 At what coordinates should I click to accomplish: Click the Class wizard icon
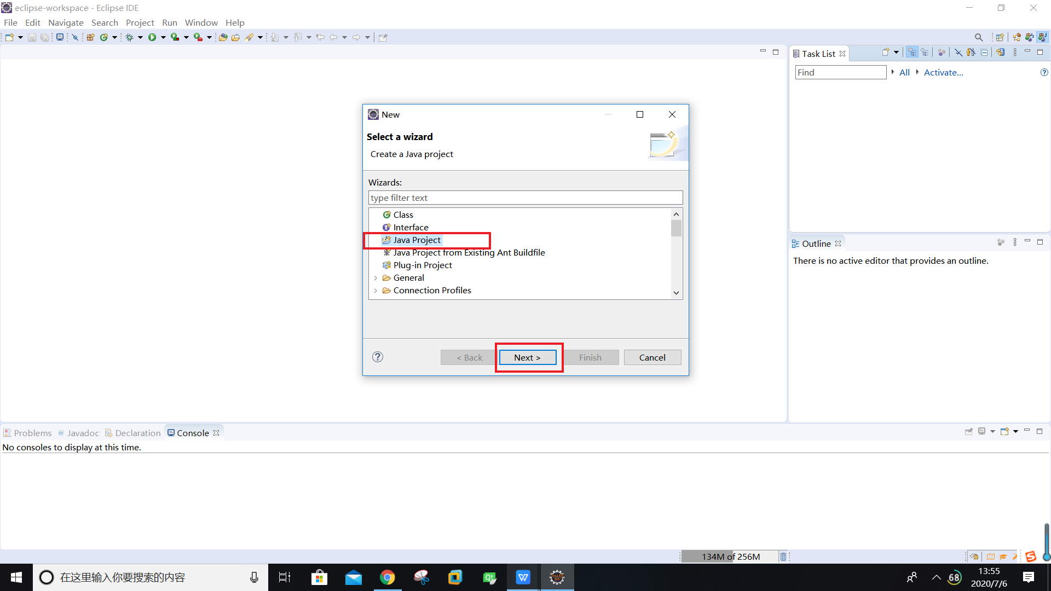(x=386, y=213)
